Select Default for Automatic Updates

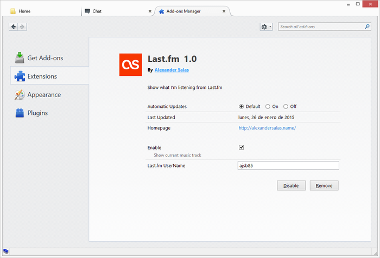coord(241,106)
